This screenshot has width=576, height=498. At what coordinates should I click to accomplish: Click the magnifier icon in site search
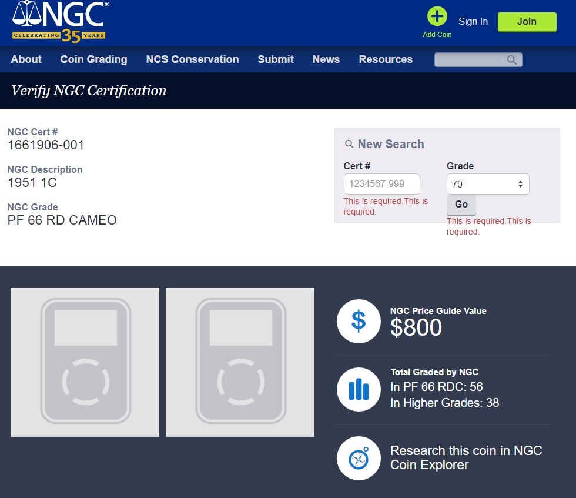(511, 60)
